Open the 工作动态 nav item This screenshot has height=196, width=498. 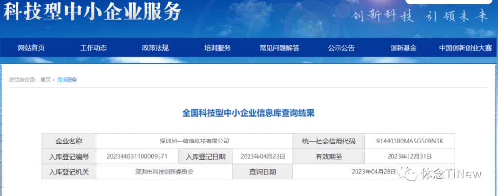coord(93,48)
